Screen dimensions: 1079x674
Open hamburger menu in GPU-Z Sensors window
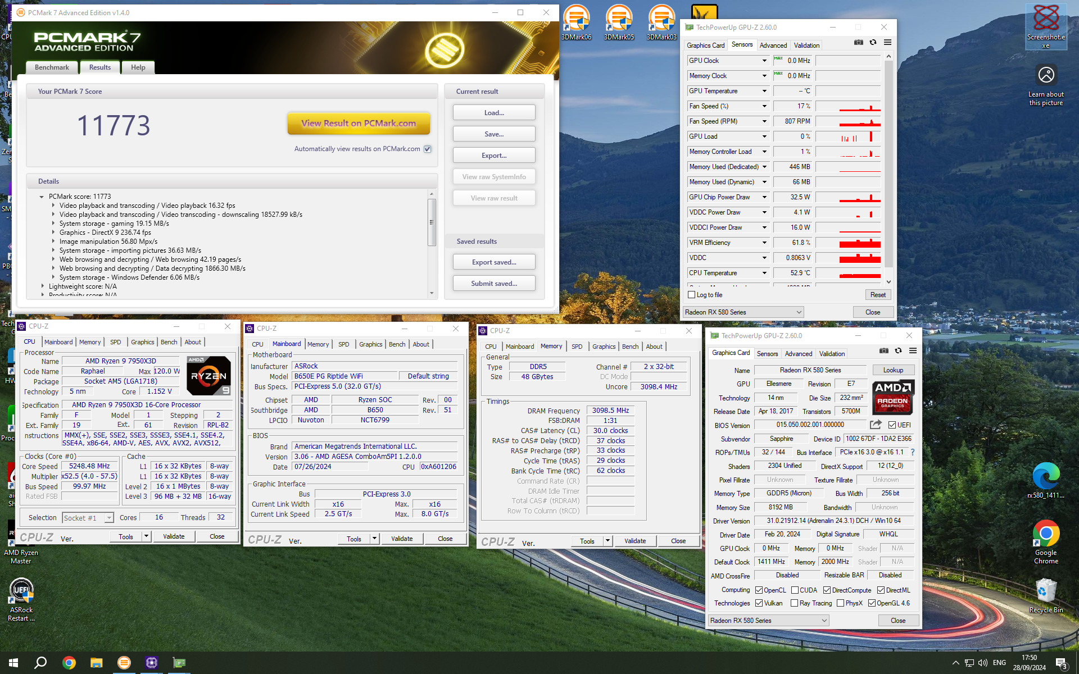tap(888, 43)
